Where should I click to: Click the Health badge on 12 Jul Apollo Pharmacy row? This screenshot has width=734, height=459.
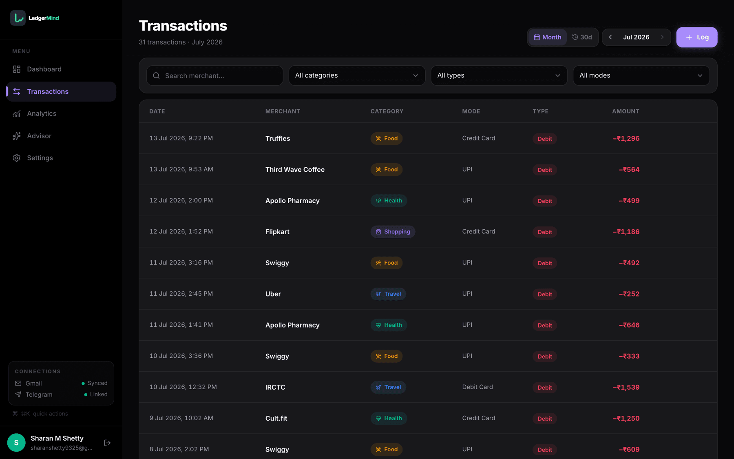point(389,201)
